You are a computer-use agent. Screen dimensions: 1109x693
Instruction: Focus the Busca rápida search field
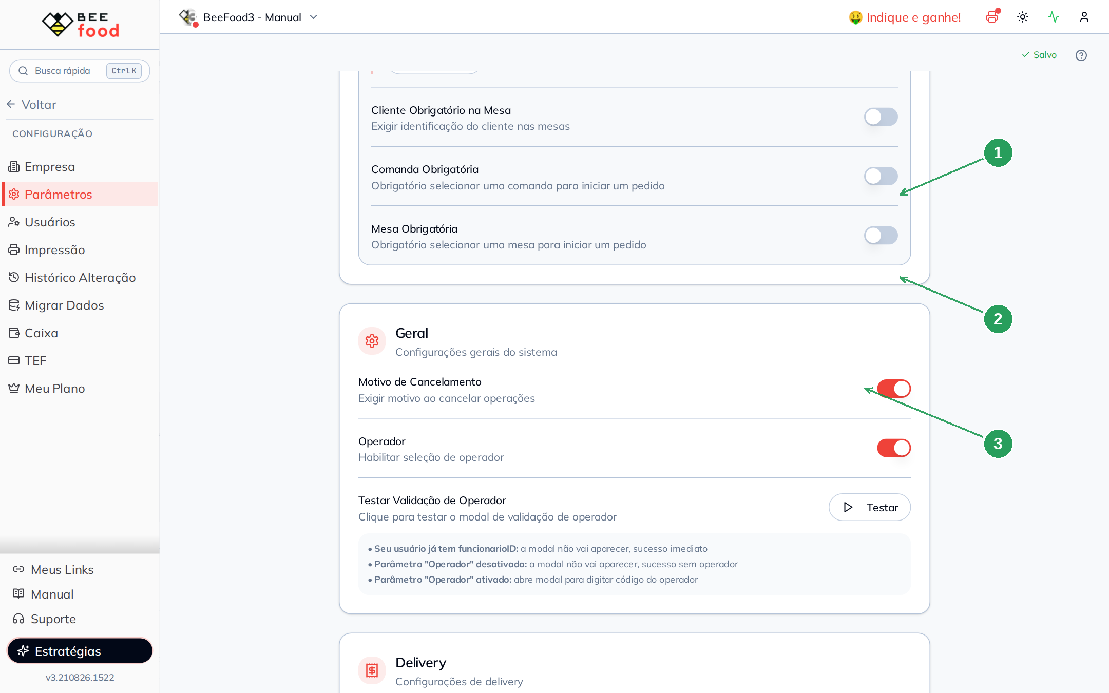pos(80,70)
